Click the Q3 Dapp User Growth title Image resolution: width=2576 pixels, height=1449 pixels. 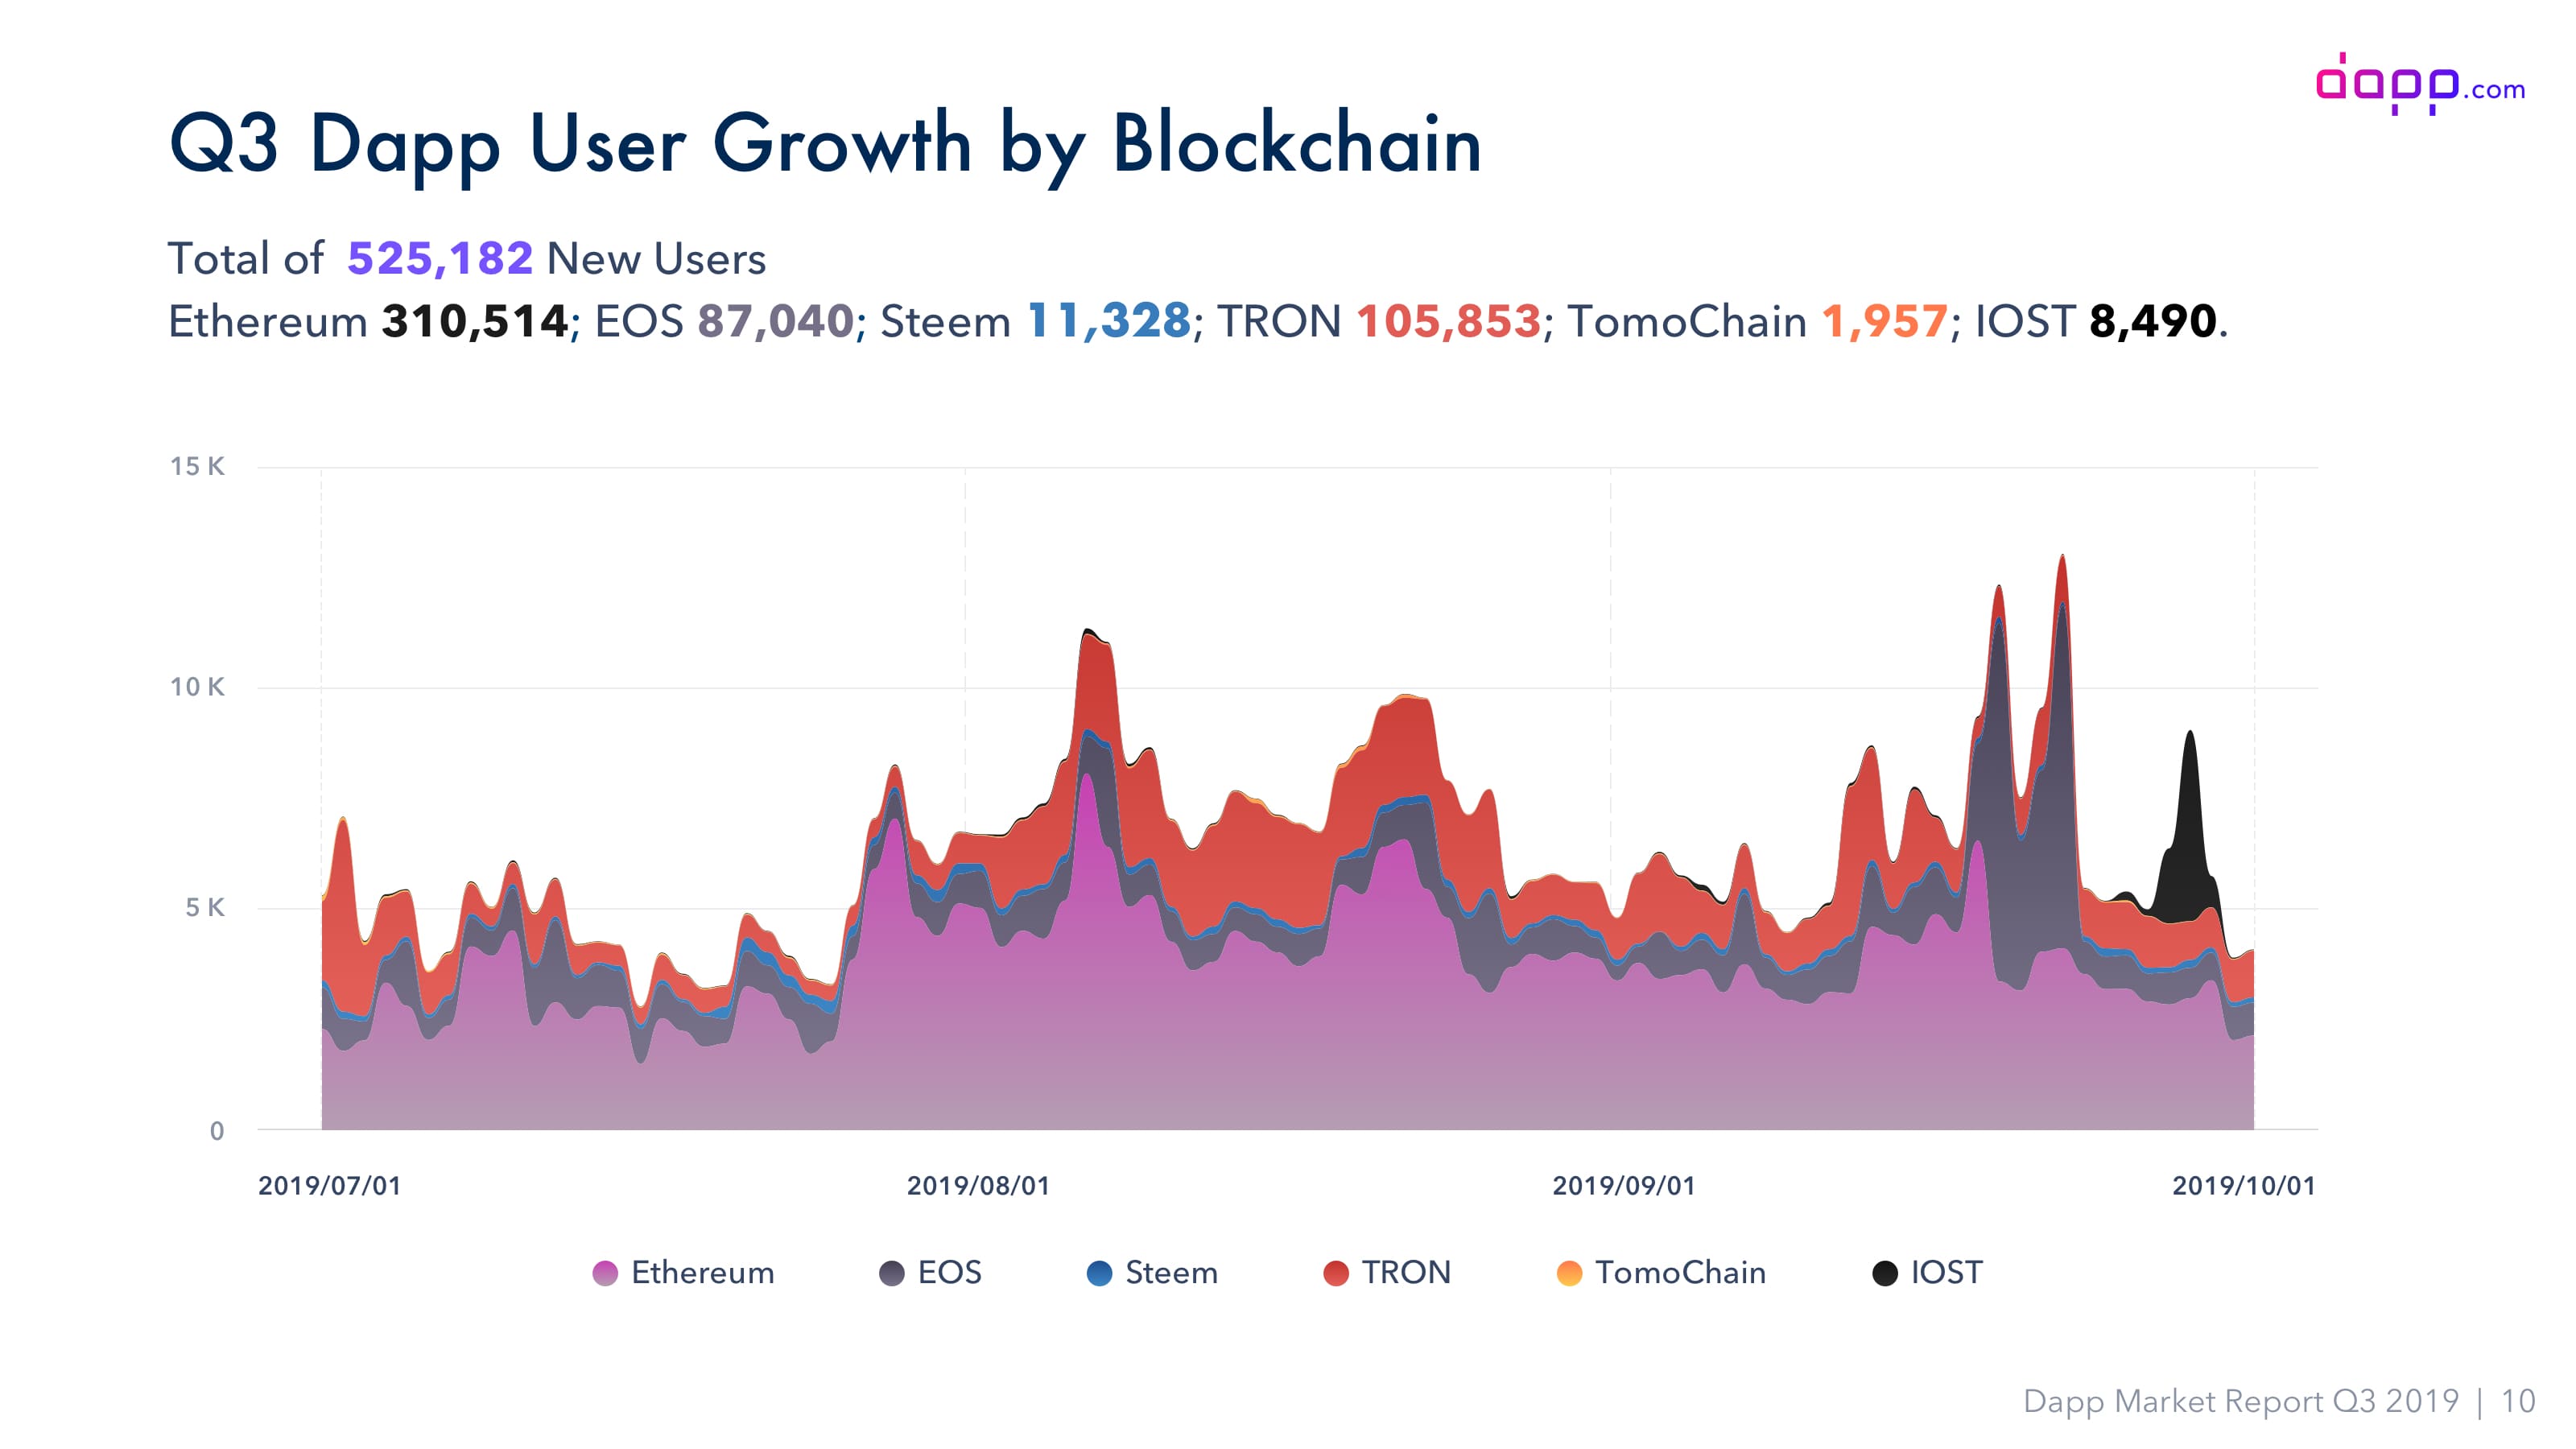[x=825, y=145]
